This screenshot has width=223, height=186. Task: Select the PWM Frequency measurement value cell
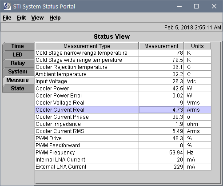(161, 153)
